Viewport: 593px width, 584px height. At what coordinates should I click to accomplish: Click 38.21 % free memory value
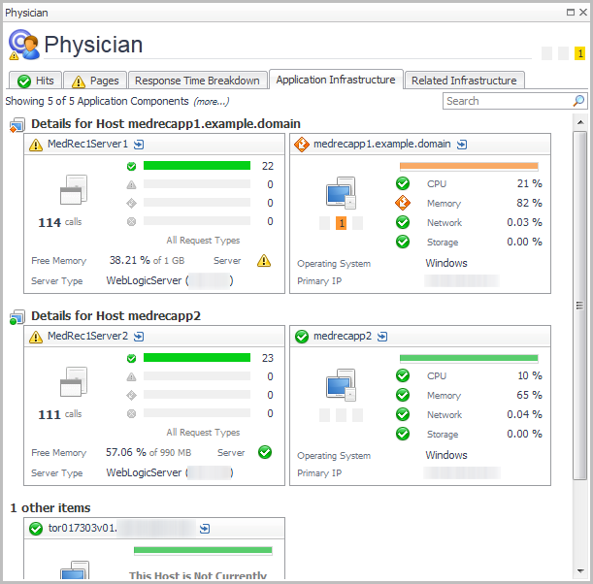click(x=130, y=260)
